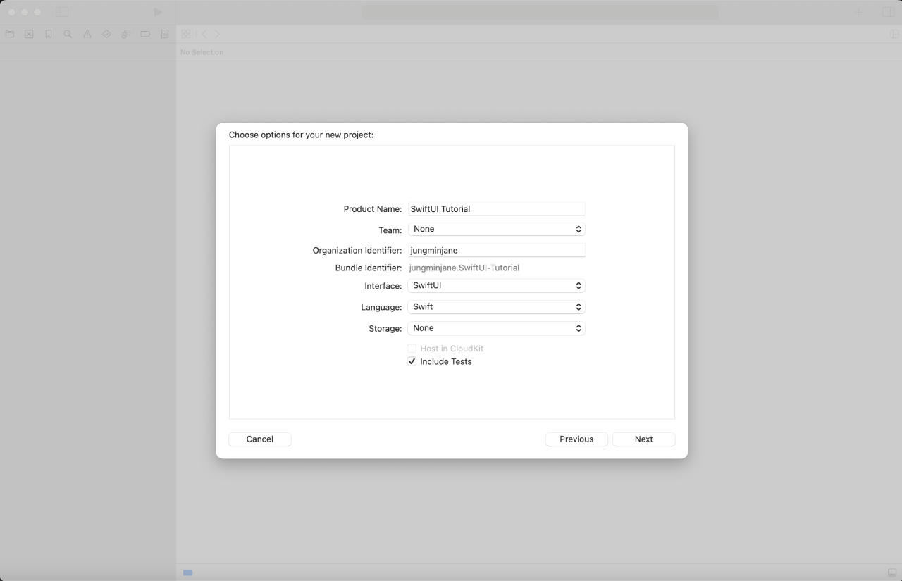The width and height of the screenshot is (902, 581).
Task: Show the Breakpoint navigator icon
Action: pos(145,34)
